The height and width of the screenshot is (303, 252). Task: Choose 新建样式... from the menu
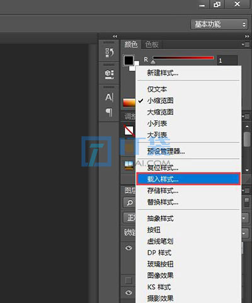[188, 73]
